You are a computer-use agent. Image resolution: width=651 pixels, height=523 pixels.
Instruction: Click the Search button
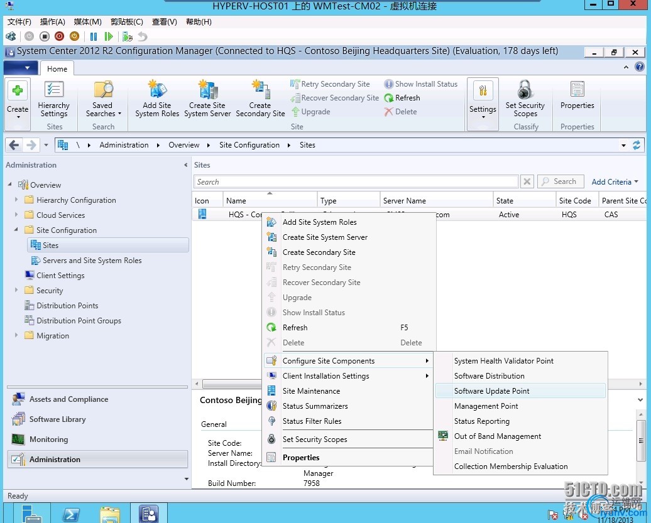pyautogui.click(x=561, y=181)
